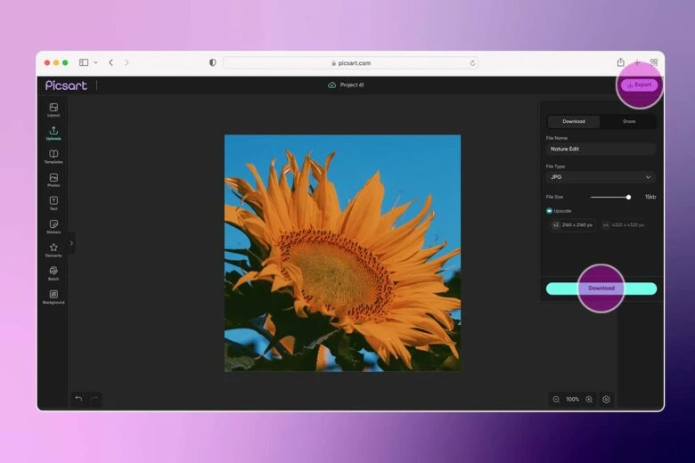The image size is (695, 463).
Task: Select the Text tool
Action: [53, 202]
